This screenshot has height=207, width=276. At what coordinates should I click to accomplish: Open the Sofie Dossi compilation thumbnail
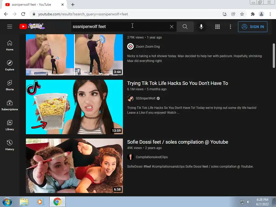74,166
